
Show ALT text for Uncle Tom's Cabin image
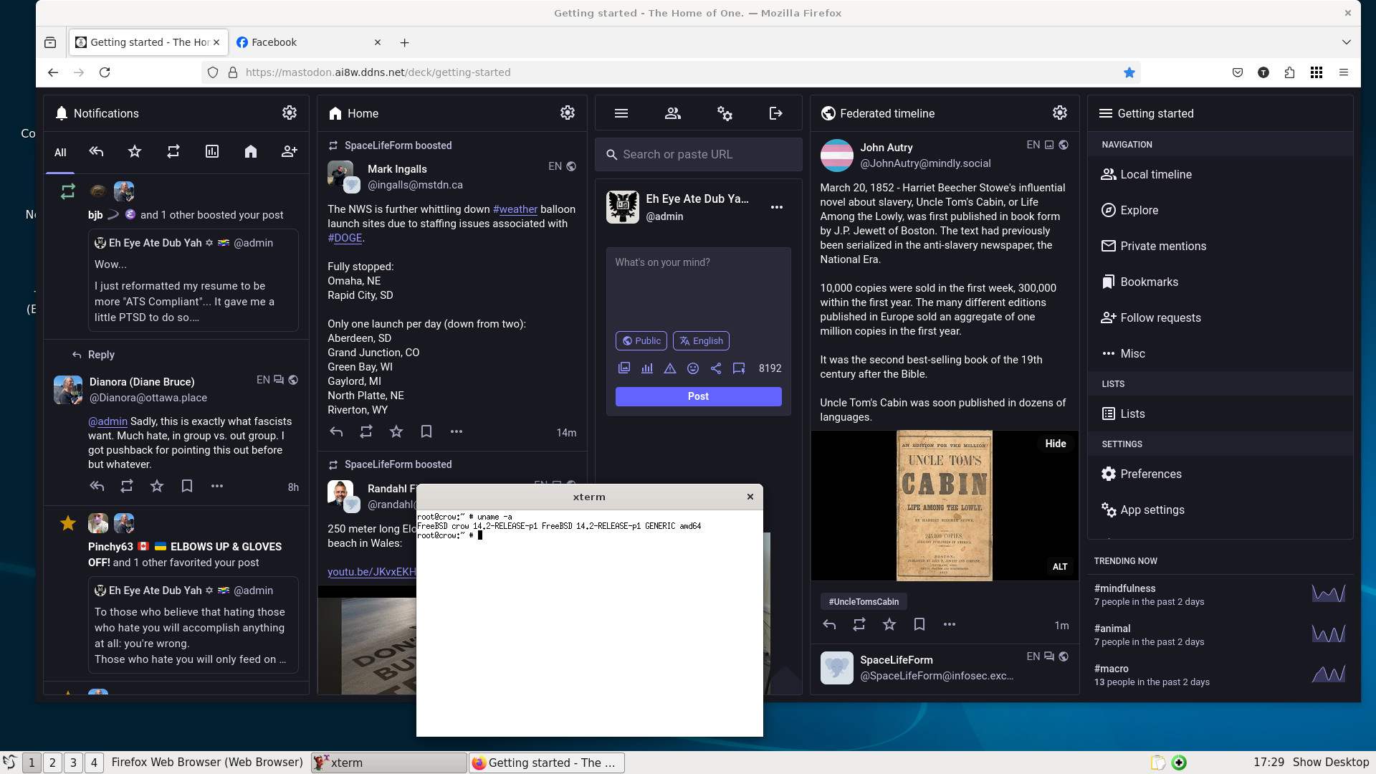coord(1060,567)
